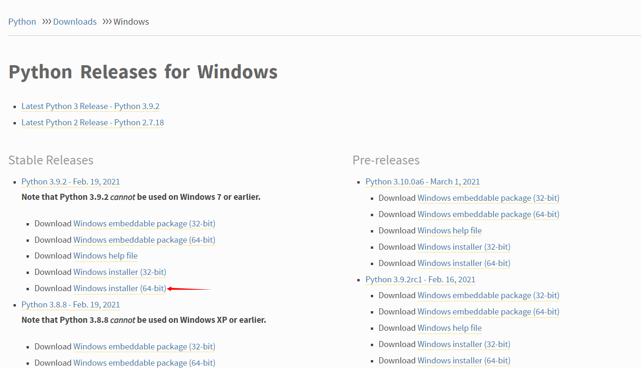Download 3.8.8 Windows embeddable package (32-bit)
The image size is (641, 368).
(144, 347)
